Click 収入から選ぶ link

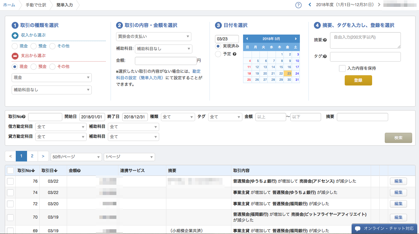coord(33,35)
